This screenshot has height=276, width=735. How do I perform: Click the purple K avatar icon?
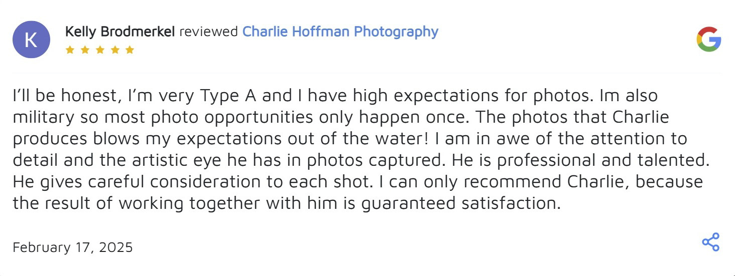(x=31, y=40)
